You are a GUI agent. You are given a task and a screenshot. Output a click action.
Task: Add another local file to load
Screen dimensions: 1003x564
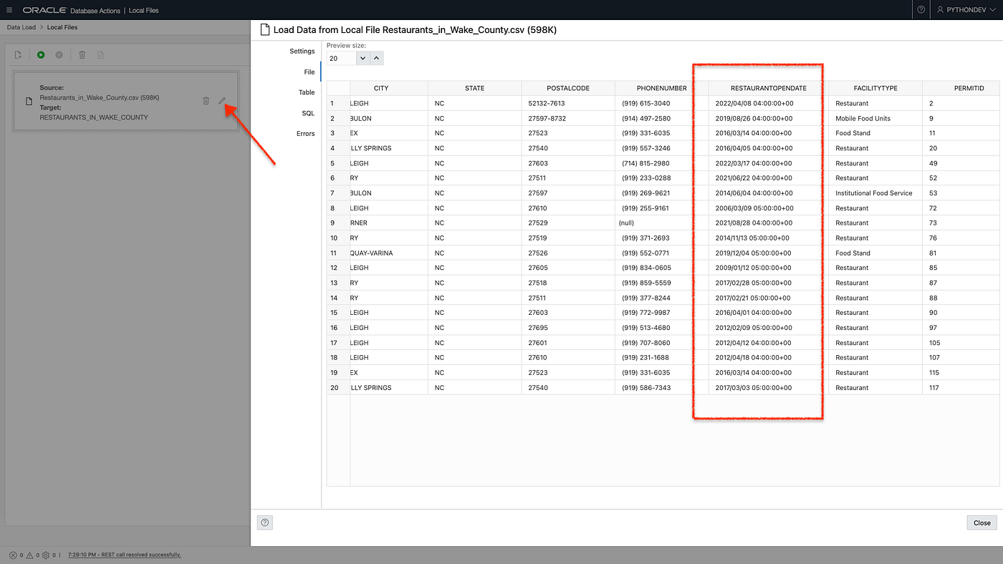pos(16,54)
